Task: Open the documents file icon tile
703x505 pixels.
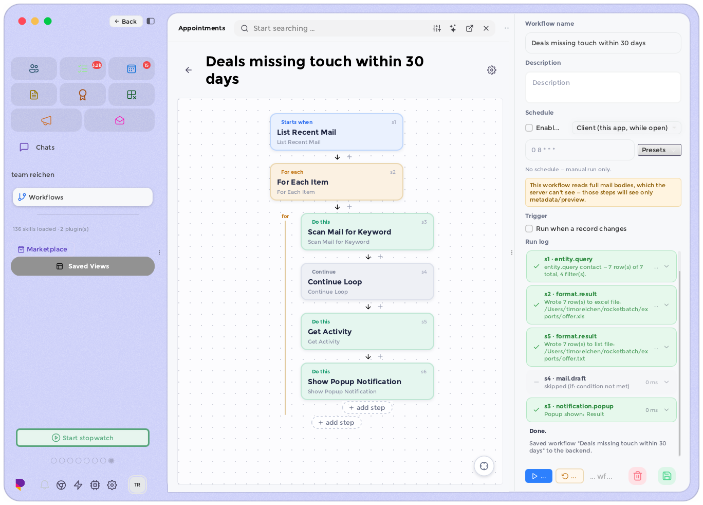Action: (34, 95)
